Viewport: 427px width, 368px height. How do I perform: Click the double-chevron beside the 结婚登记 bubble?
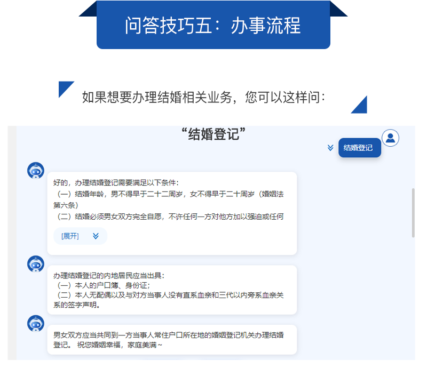click(x=330, y=148)
